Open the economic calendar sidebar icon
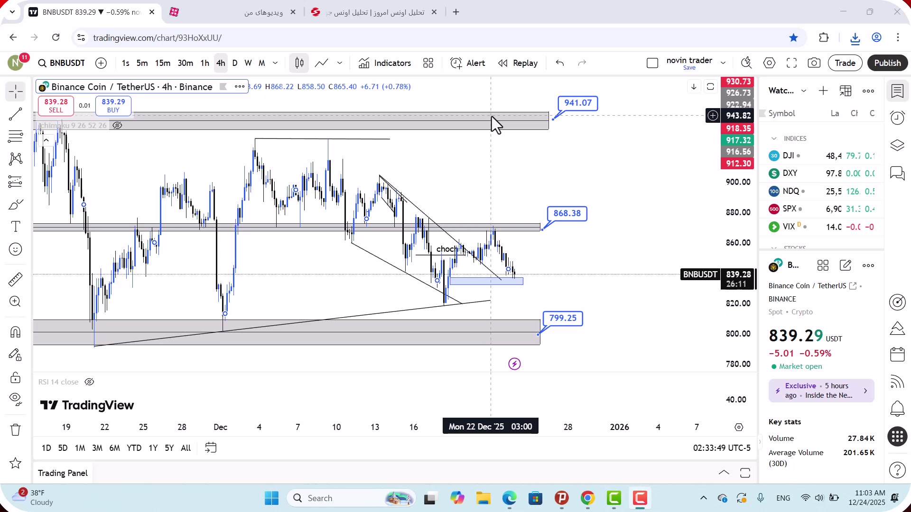 (898, 355)
